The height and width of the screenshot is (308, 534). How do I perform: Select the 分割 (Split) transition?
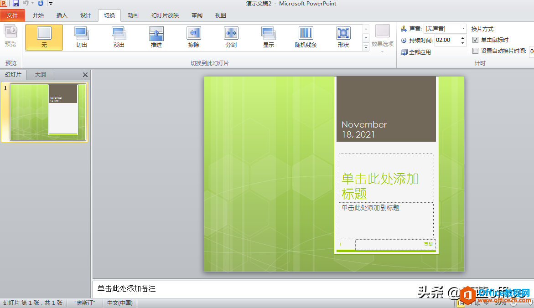pos(231,36)
